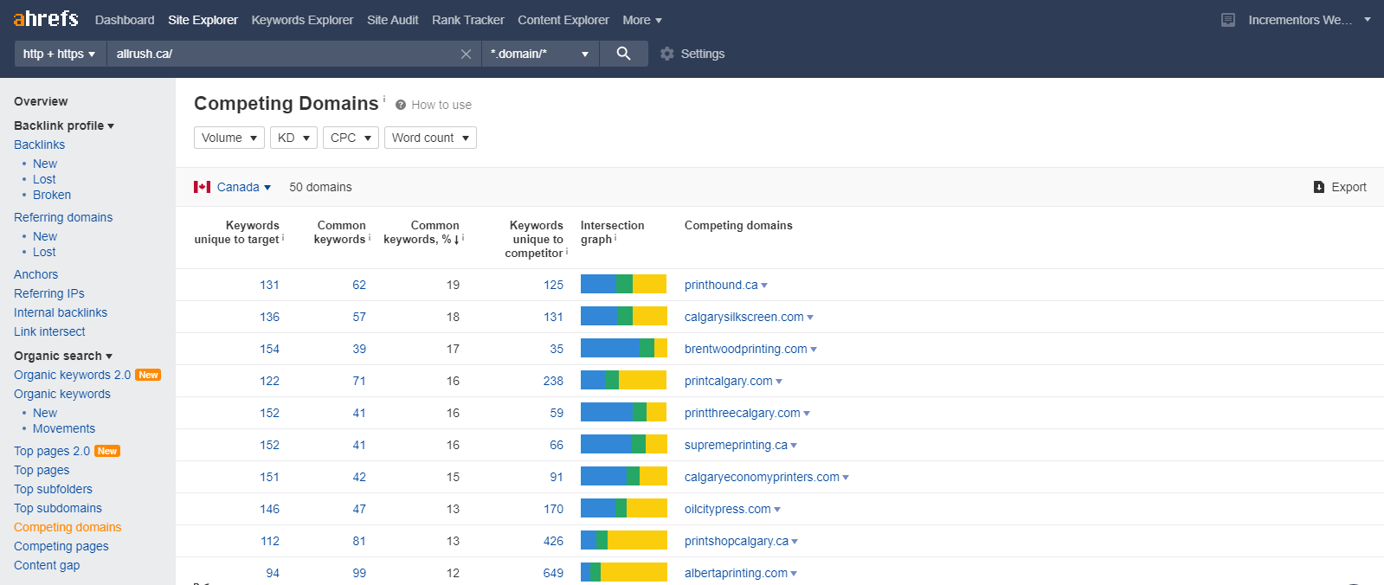1384x585 pixels.
Task: Open Competing pages in the sidebar
Action: point(61,546)
